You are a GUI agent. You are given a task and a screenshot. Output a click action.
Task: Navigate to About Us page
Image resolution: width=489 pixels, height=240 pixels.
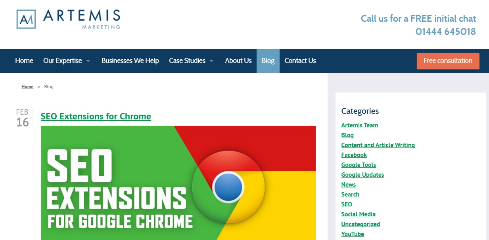pyautogui.click(x=238, y=61)
